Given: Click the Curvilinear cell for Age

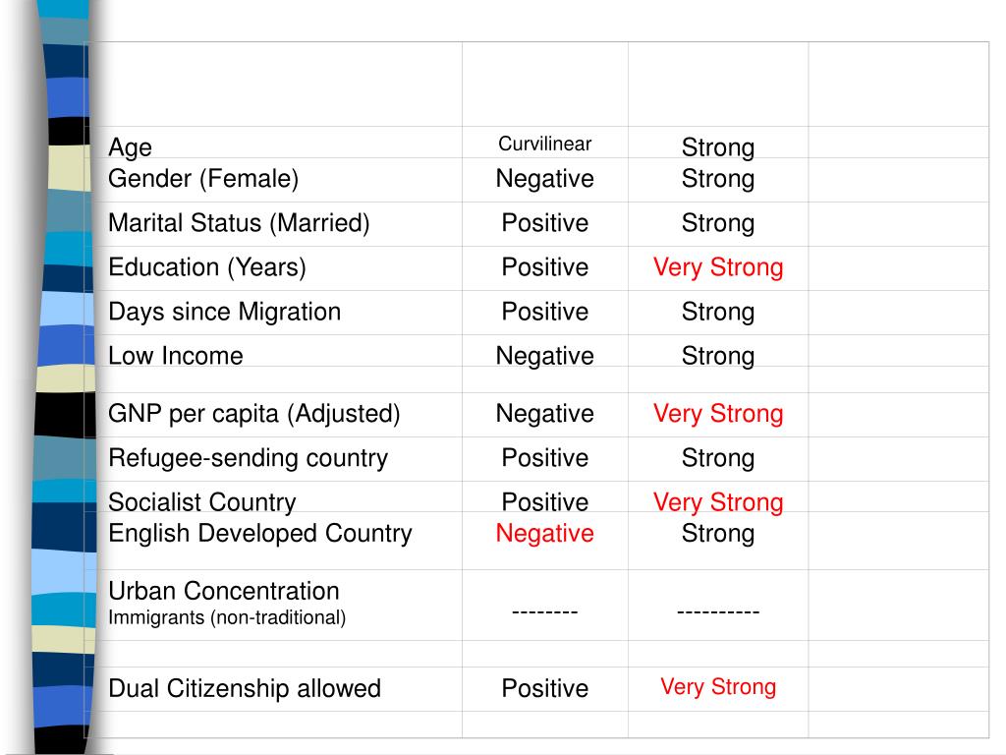Looking at the screenshot, I should (x=544, y=144).
